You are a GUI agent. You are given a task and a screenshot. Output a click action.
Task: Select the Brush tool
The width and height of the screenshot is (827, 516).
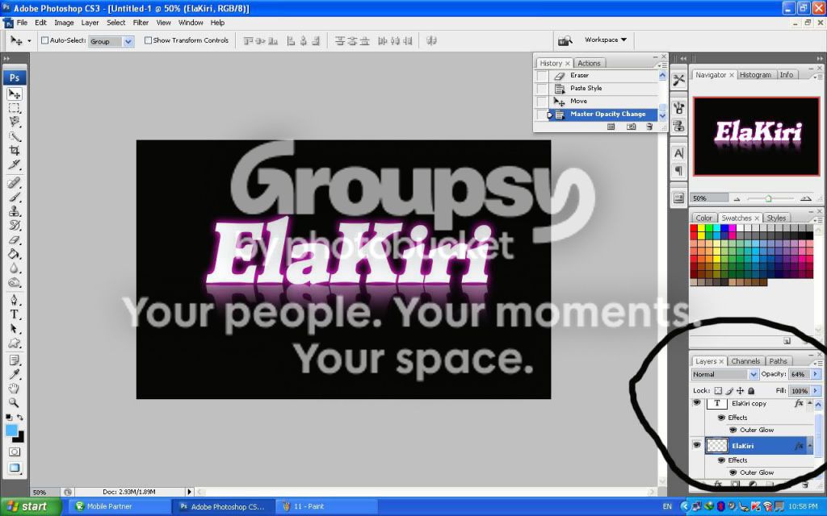tap(15, 197)
